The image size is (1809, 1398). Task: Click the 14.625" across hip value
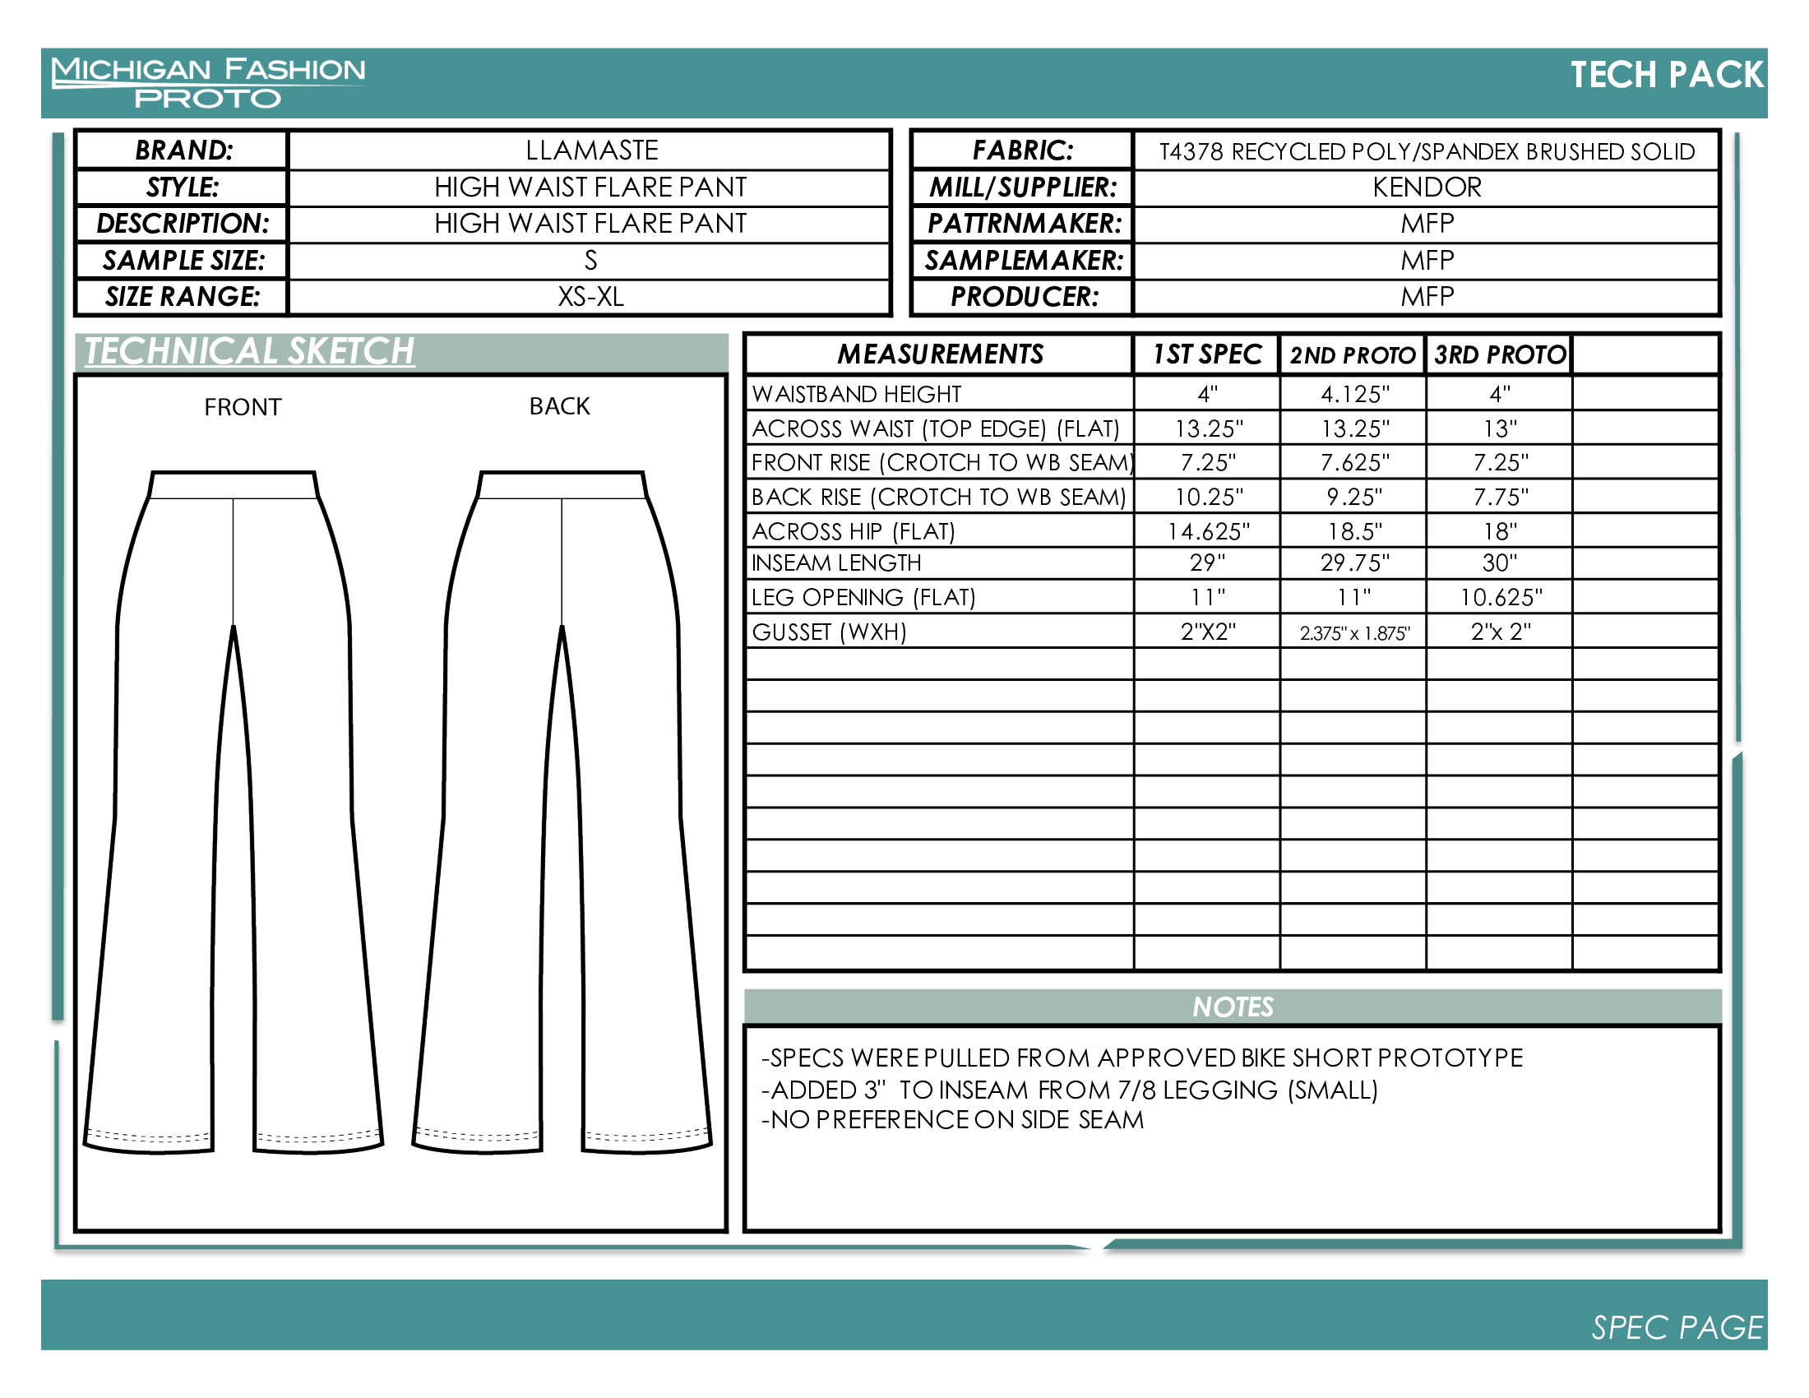[1208, 531]
